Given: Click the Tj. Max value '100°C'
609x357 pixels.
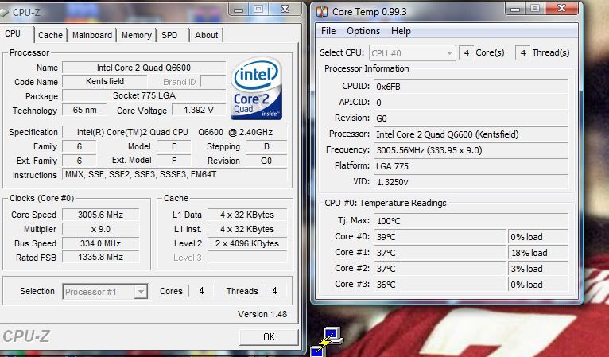Looking at the screenshot, I should pyautogui.click(x=471, y=221).
